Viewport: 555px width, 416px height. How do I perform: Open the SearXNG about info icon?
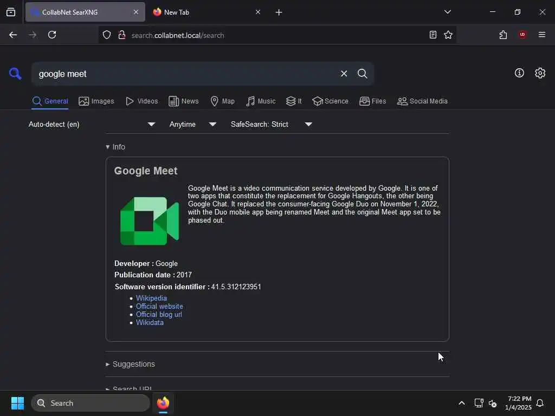519,73
